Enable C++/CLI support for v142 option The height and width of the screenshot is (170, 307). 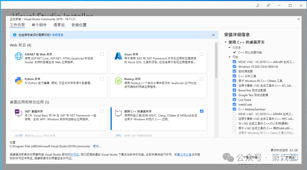pos(234,123)
